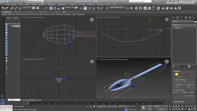Image resolution: width=197 pixels, height=111 pixels.
Task: Select the yellow Vertex sub-object level
Action: pyautogui.click(x=176, y=74)
